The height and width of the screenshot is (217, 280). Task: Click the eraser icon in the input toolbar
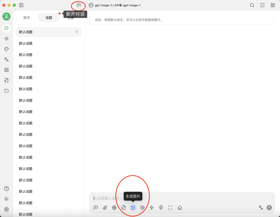[x=180, y=208]
